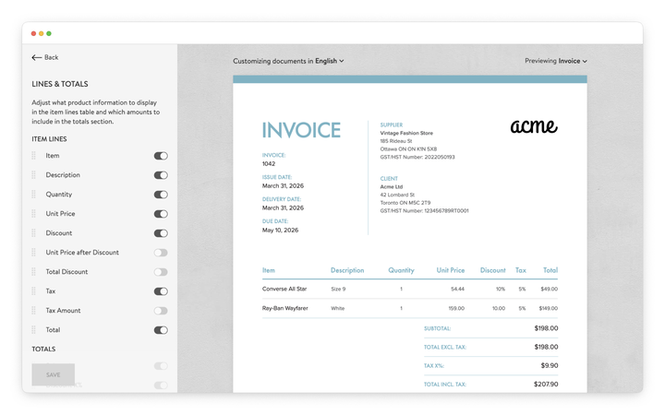Disable the Item column toggle
This screenshot has height=415, width=665.
(161, 156)
